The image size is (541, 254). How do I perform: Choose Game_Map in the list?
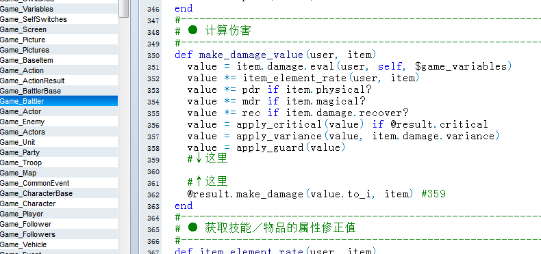click(x=59, y=173)
